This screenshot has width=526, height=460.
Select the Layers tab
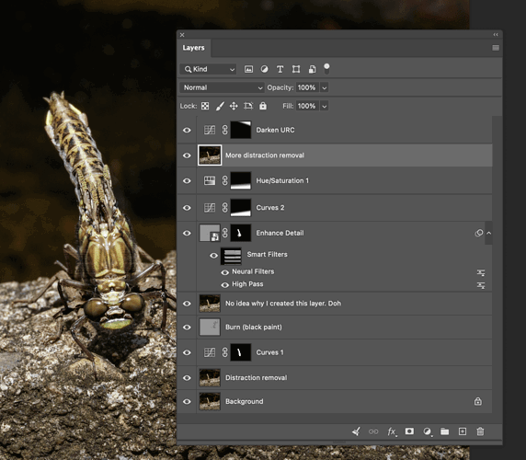click(x=193, y=48)
